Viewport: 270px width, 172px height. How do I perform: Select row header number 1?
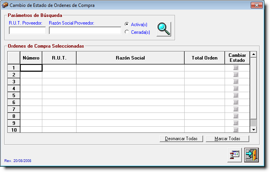[x=14, y=68]
